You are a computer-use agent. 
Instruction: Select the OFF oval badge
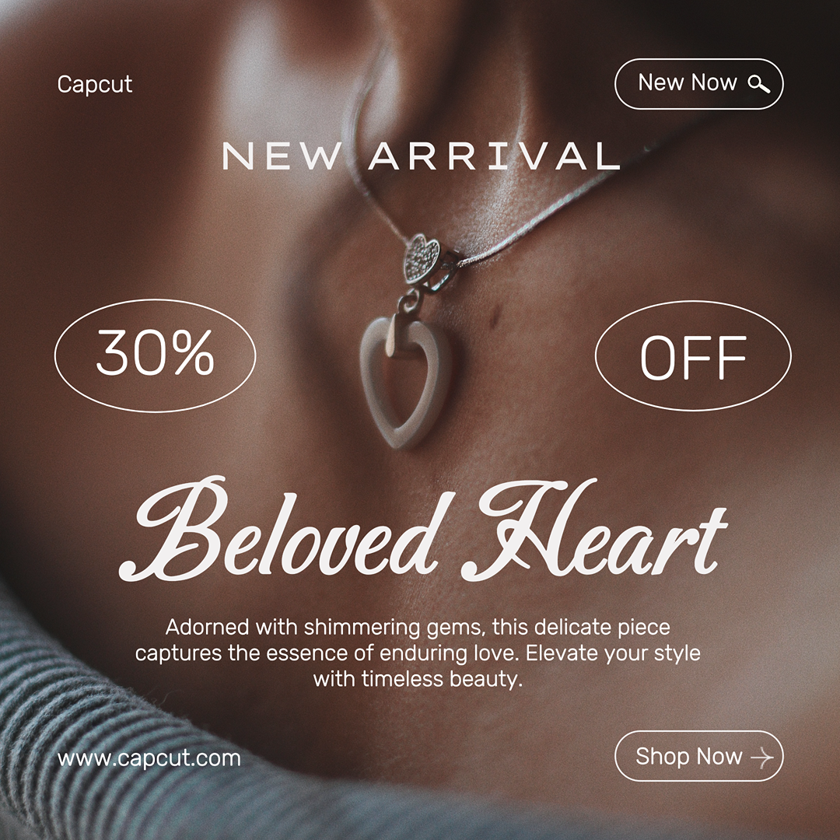(693, 355)
